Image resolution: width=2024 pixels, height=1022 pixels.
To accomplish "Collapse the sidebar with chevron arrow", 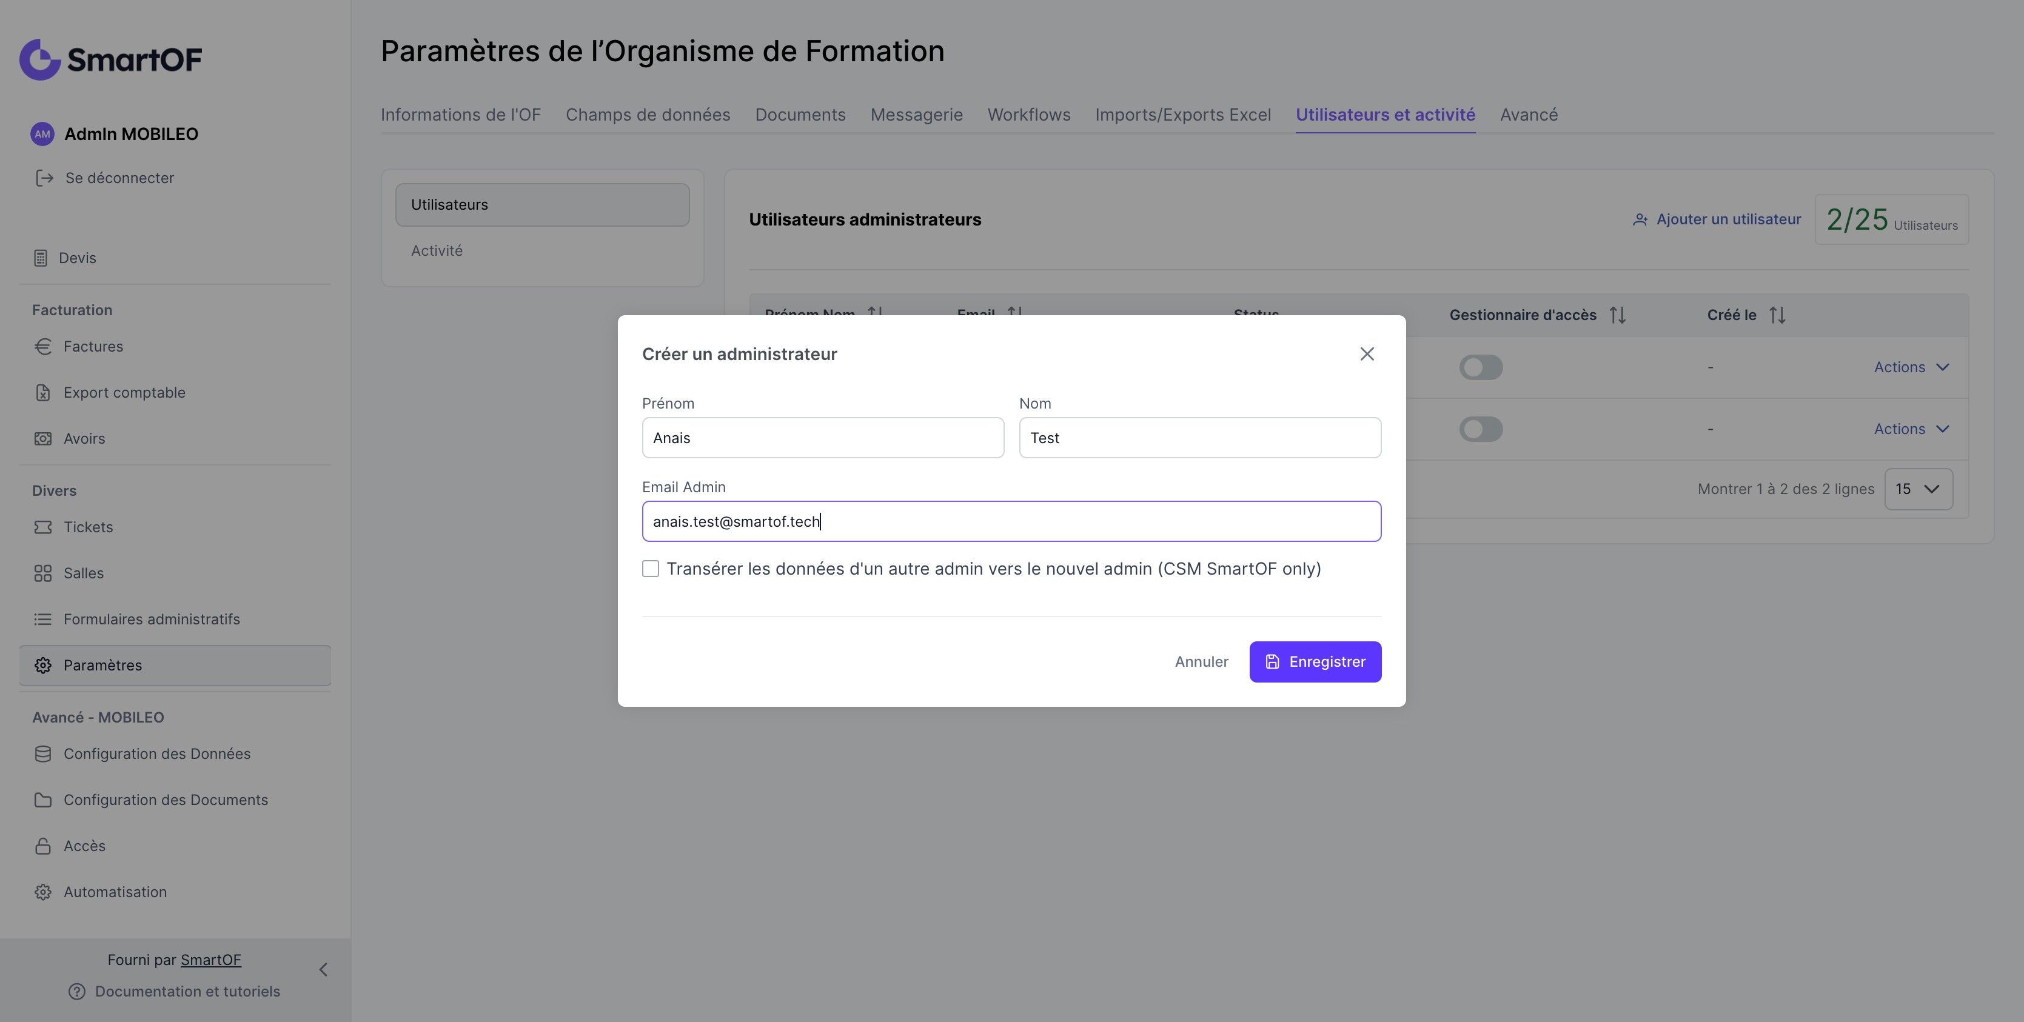I will 323,969.
